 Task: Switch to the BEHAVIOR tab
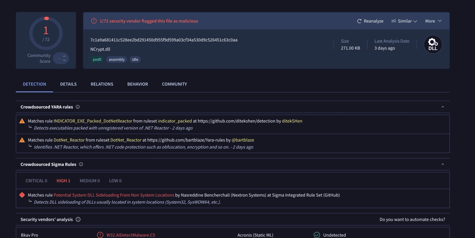pos(137,84)
